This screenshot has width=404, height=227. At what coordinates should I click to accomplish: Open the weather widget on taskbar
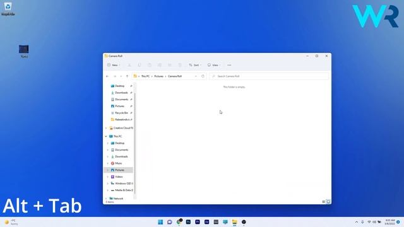coord(11,222)
